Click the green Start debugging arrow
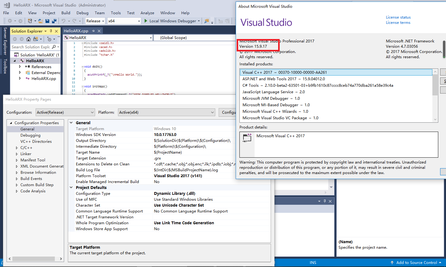Screen dimensions: 446x267 (146, 21)
